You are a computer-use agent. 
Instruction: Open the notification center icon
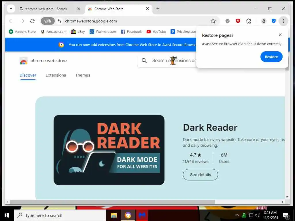(x=286, y=216)
